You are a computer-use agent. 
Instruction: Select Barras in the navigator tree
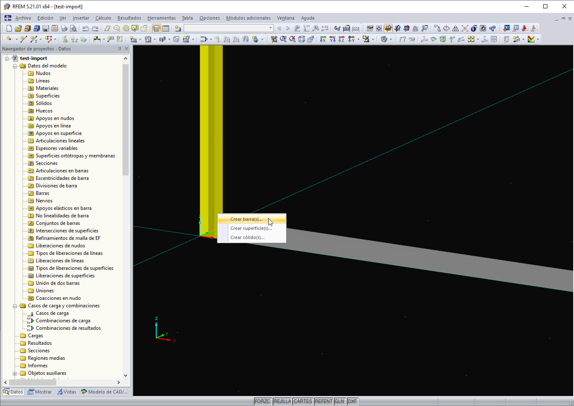(x=42, y=193)
